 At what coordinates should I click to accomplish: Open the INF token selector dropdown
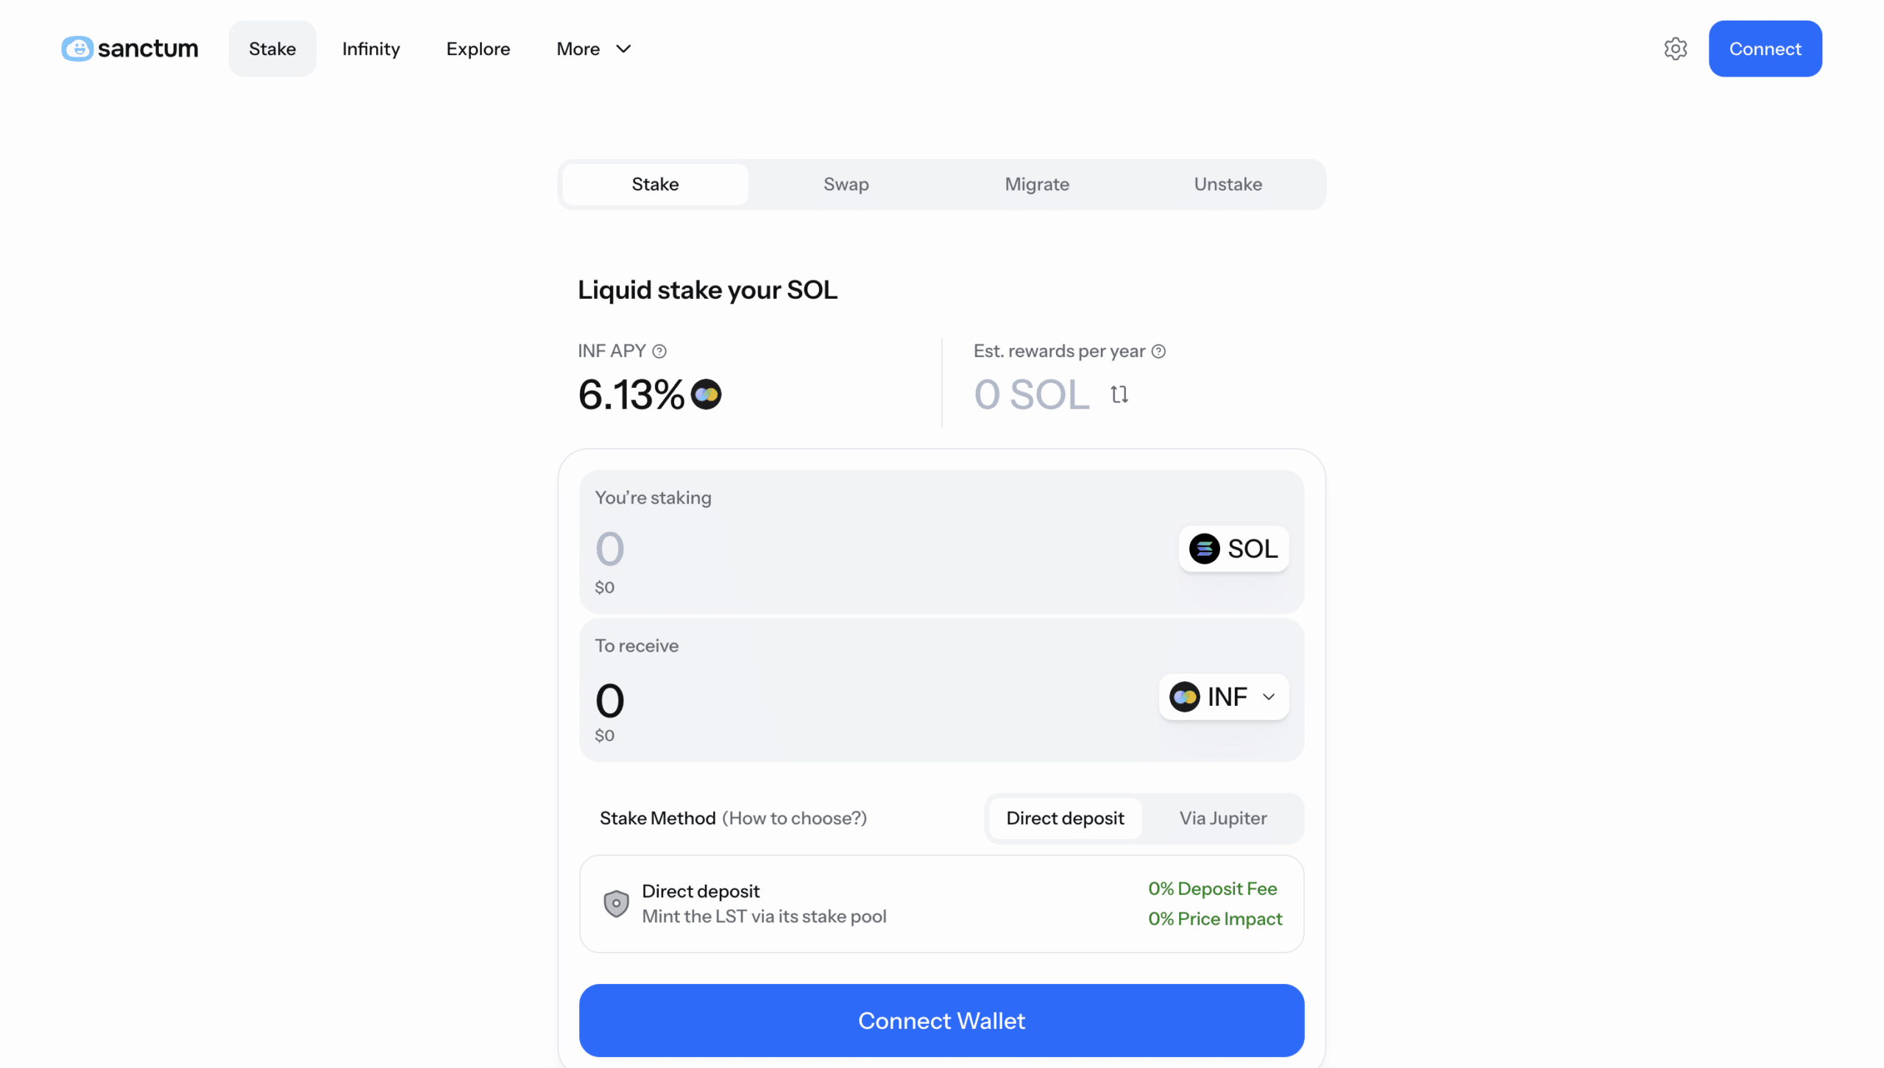click(1223, 697)
